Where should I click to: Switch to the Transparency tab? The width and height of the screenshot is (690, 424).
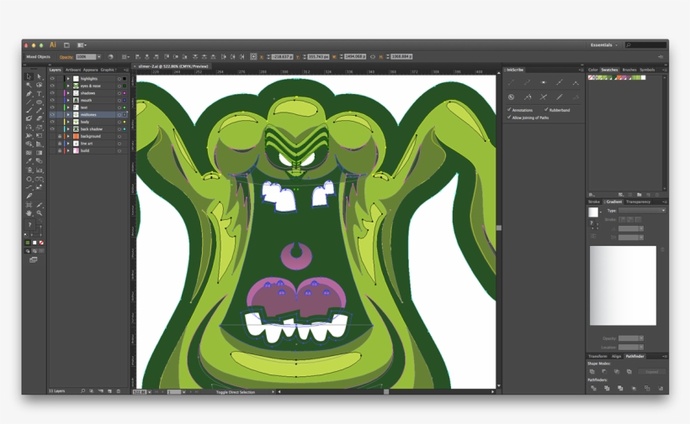[x=638, y=202]
